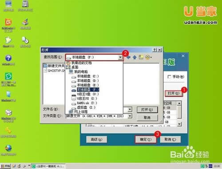The height and width of the screenshot is (169, 222).
Task: Click the blue CH language tray icon
Action: (210, 166)
